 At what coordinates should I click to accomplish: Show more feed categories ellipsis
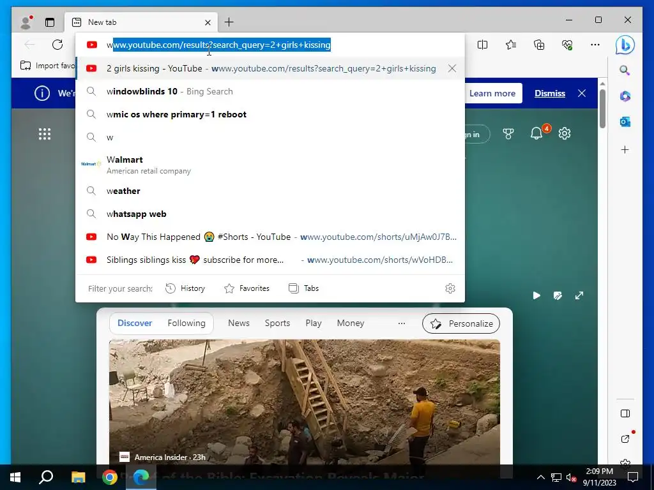(401, 323)
